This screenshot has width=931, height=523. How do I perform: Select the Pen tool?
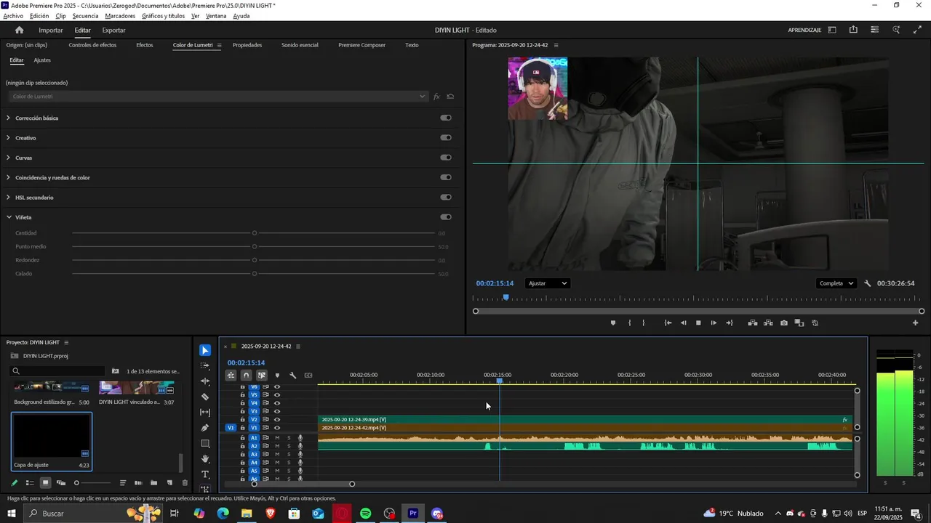[205, 428]
